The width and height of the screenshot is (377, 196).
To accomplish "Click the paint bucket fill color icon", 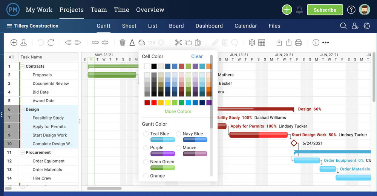I will (142, 43).
